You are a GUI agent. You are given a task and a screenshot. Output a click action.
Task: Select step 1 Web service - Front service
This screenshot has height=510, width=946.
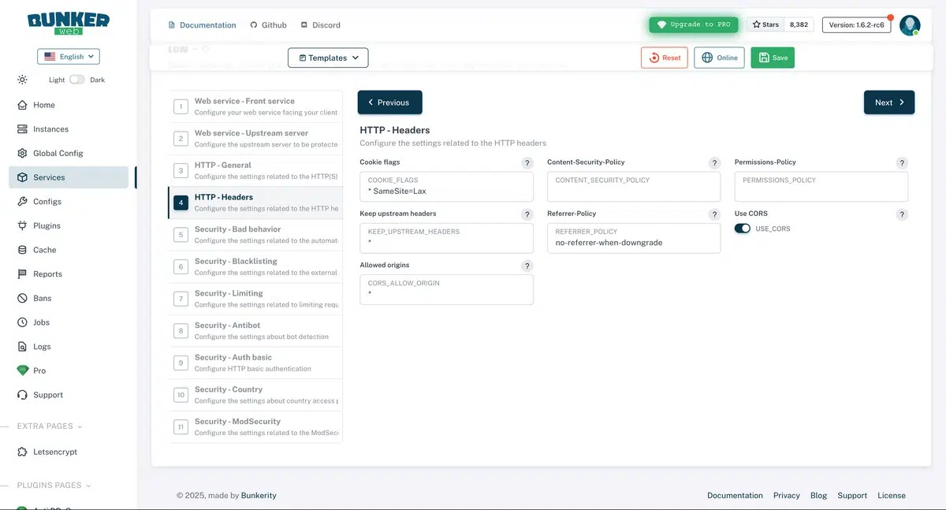[255, 106]
